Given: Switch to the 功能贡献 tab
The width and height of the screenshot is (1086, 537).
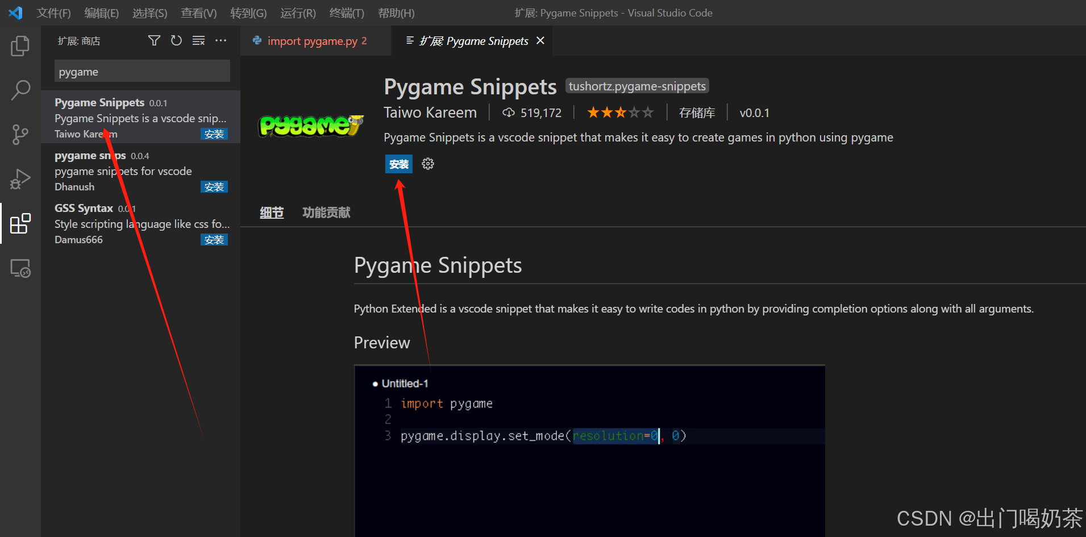Looking at the screenshot, I should coord(326,213).
